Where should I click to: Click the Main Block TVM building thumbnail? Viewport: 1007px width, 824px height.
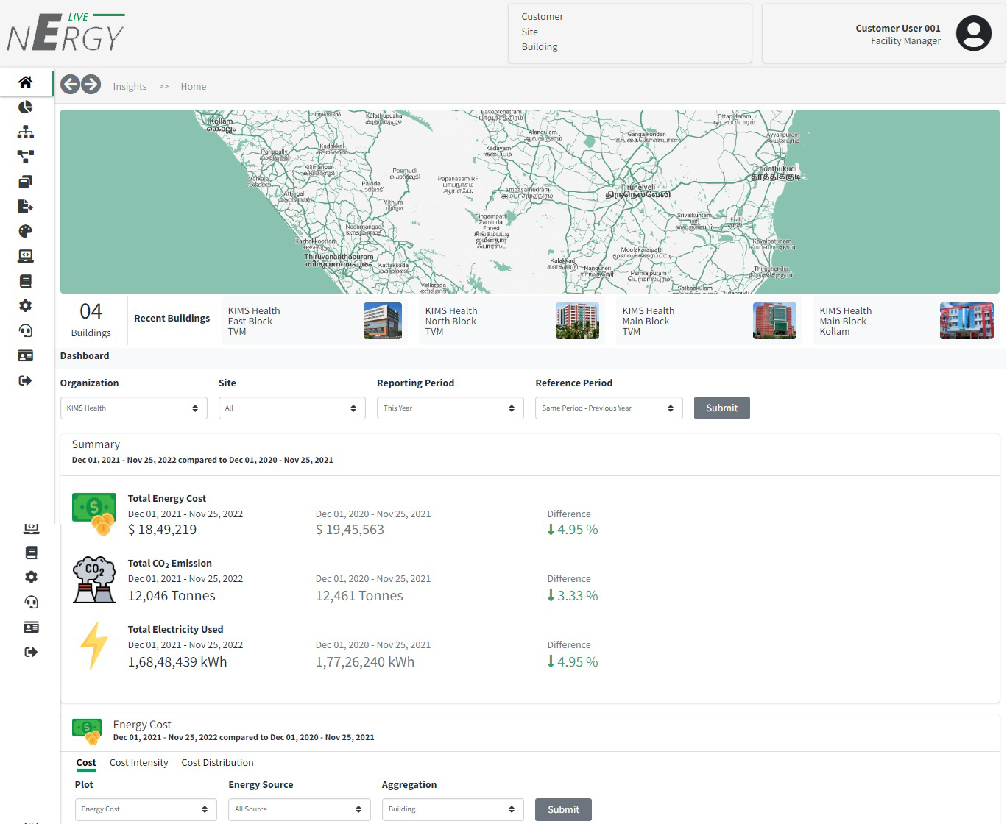[x=774, y=321]
